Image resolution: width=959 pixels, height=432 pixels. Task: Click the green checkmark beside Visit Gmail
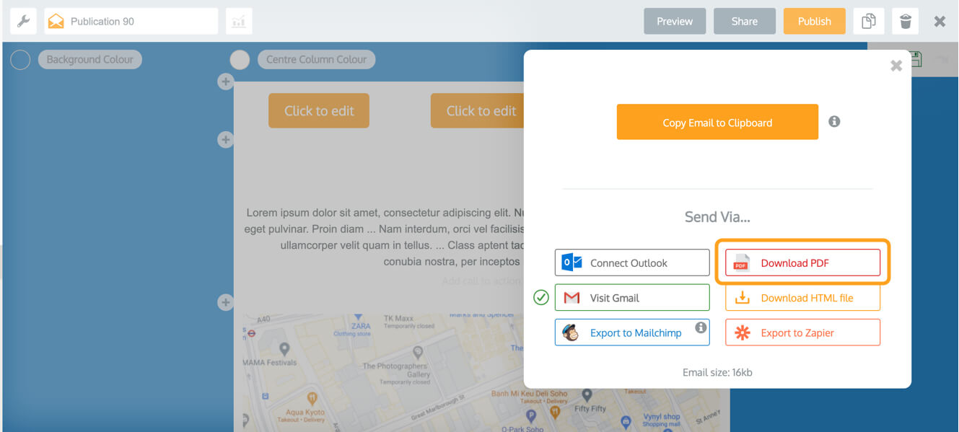(540, 297)
